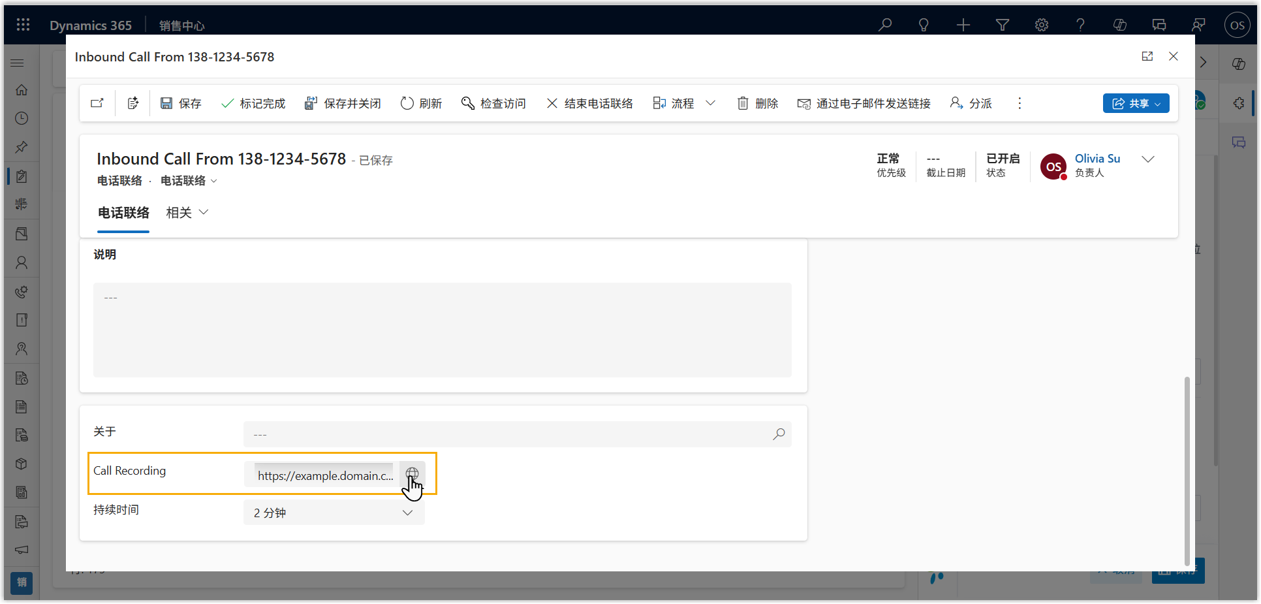Expand the header details chevron beside Olivia Su
Image resolution: width=1261 pixels, height=604 pixels.
click(1148, 159)
